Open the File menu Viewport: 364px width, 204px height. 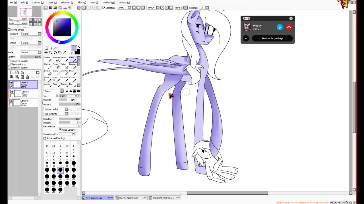(x=13, y=3)
